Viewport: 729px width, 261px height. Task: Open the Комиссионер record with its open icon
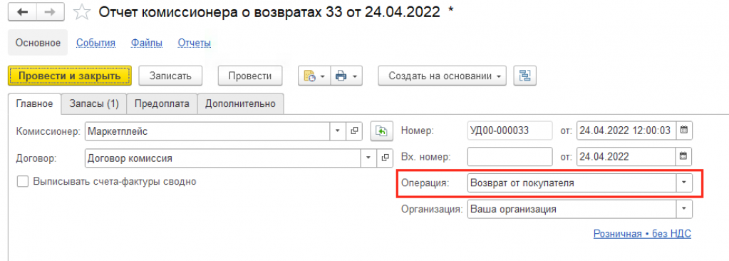pos(354,131)
